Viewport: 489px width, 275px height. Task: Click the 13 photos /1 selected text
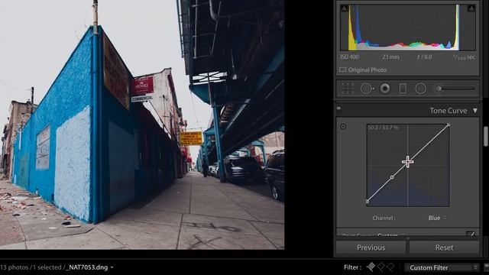point(31,267)
